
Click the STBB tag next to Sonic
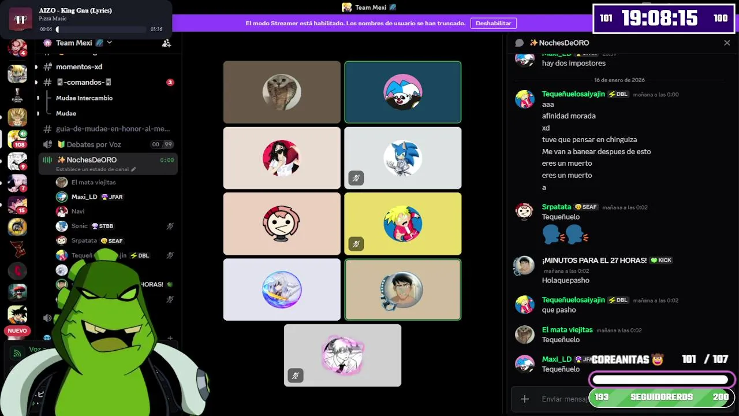click(103, 226)
